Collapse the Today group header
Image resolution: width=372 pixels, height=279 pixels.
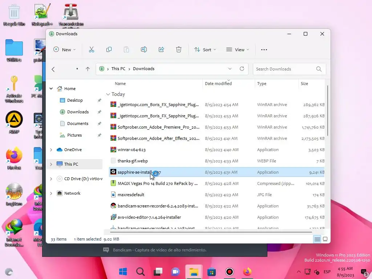(x=108, y=94)
